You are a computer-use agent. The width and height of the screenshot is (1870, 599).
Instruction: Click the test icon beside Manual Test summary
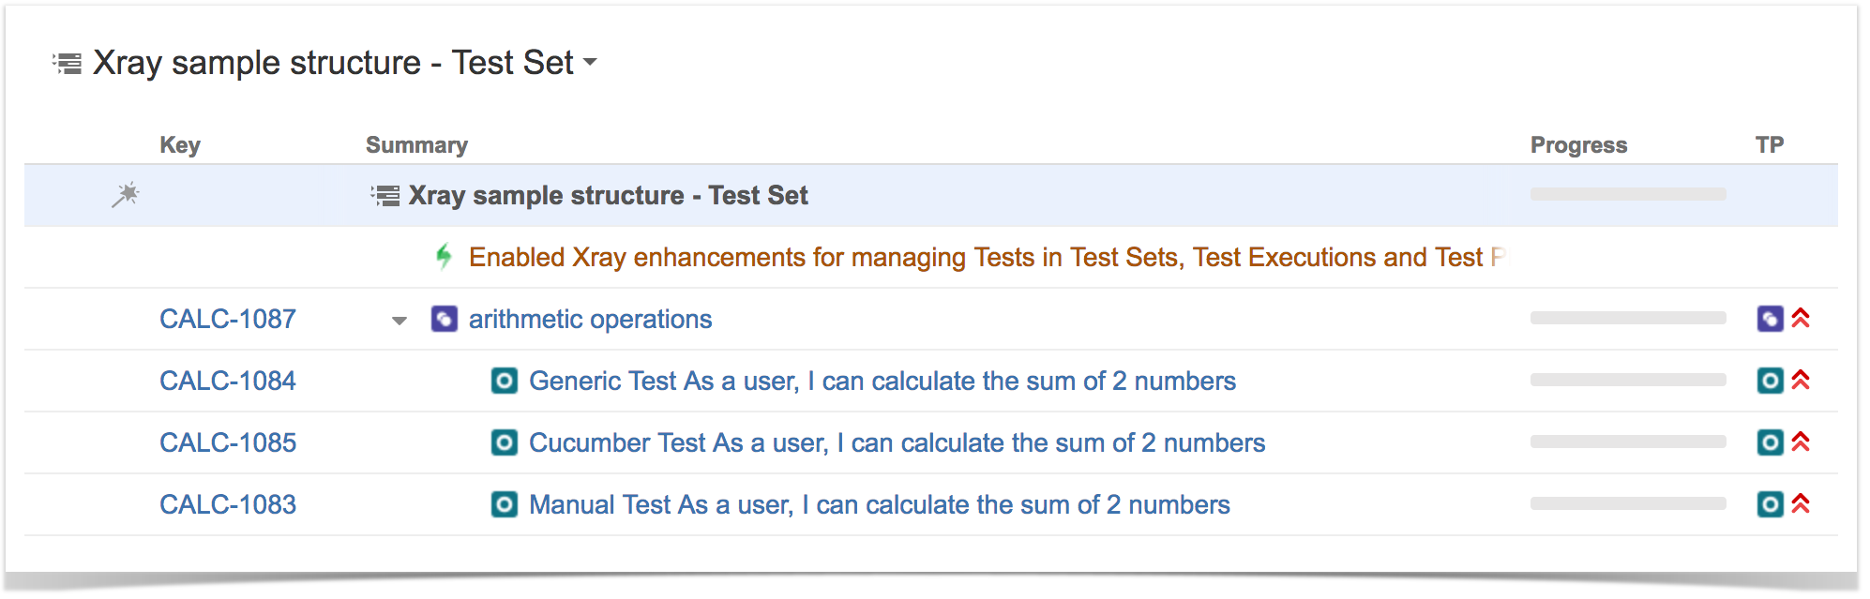(x=505, y=504)
